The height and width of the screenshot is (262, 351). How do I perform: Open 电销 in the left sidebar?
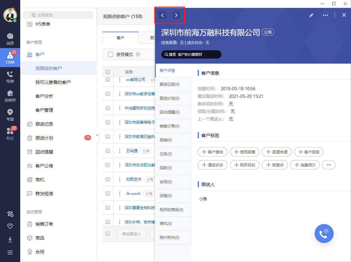point(10,77)
